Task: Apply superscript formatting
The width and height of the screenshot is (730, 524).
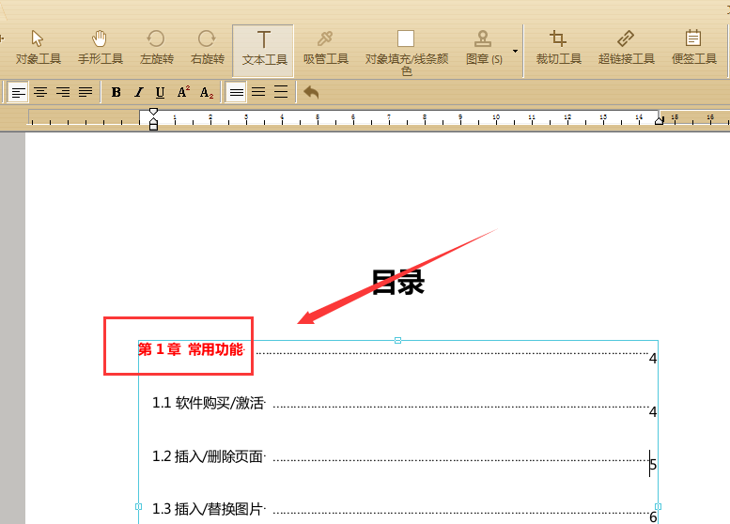Action: click(x=183, y=92)
